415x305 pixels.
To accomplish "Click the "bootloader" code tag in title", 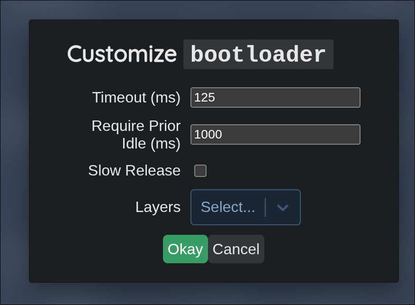I will point(258,55).
